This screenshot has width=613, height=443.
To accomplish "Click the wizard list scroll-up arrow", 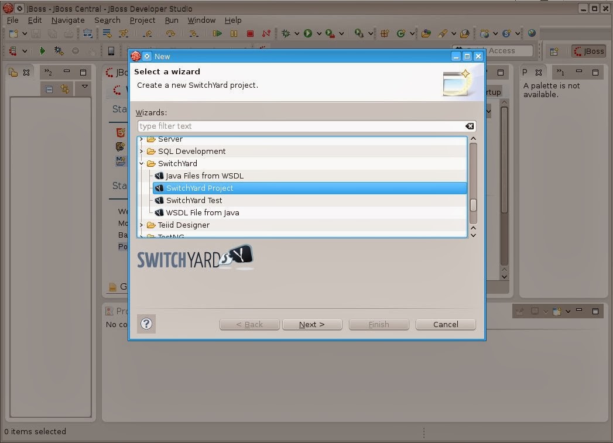I will pos(473,139).
